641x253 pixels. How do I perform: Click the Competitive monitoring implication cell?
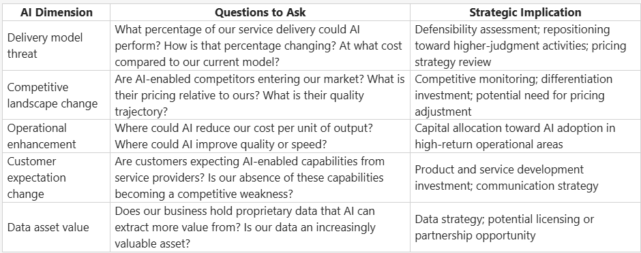point(525,95)
